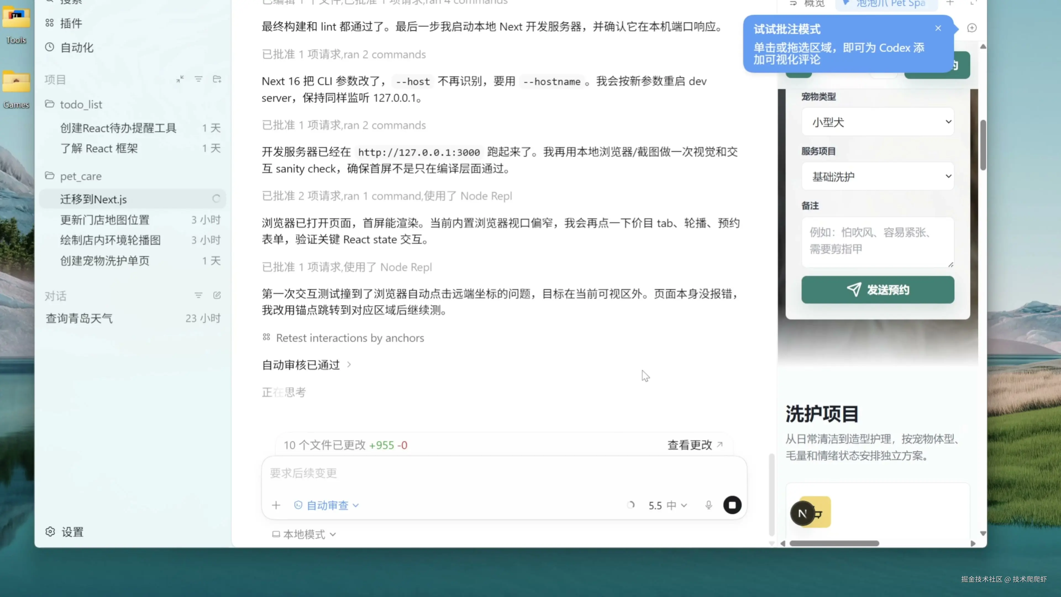1061x597 pixels.
Task: Click the stop generation button
Action: pos(732,505)
